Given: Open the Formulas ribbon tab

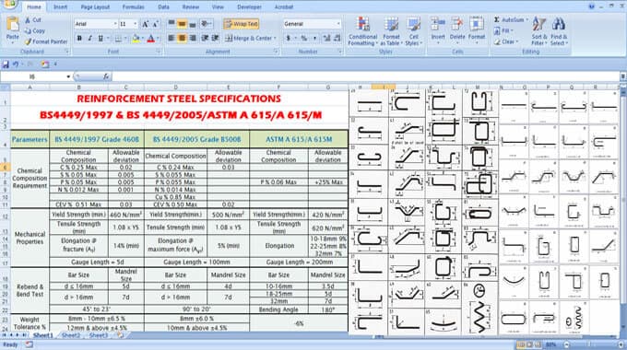Looking at the screenshot, I should [x=133, y=6].
